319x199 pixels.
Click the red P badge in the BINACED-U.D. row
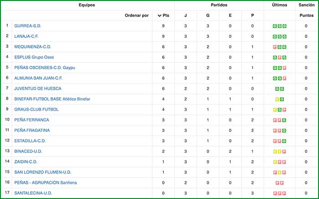(284, 152)
